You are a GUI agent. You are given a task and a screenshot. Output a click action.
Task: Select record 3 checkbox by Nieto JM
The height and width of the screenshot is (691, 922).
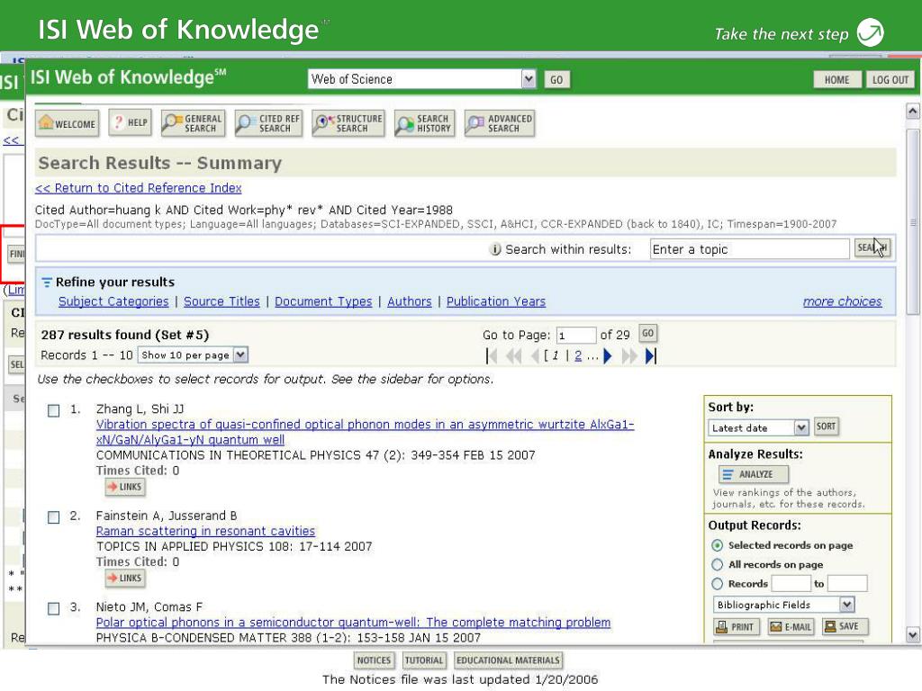tap(53, 609)
